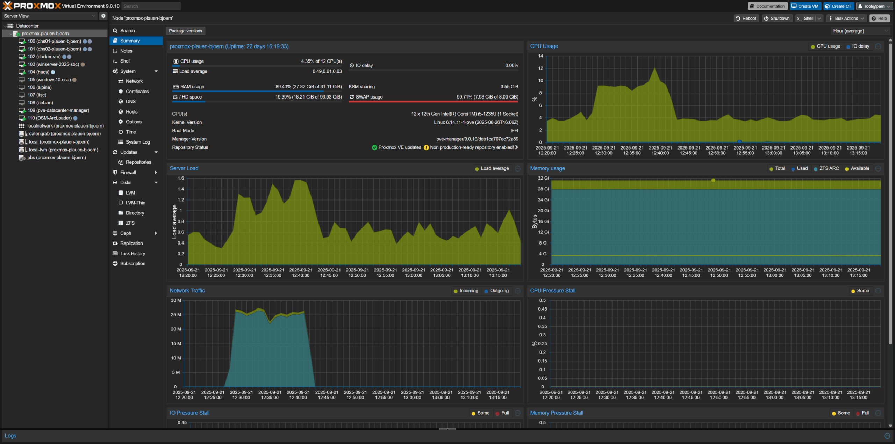The height and width of the screenshot is (444, 895).
Task: Open the LVM-Thin menu item
Action: 136,203
